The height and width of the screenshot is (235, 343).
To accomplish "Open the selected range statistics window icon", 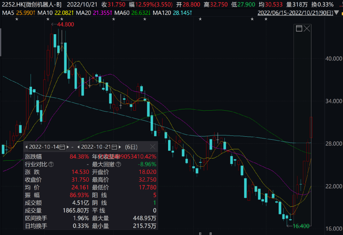I will 299,29.
